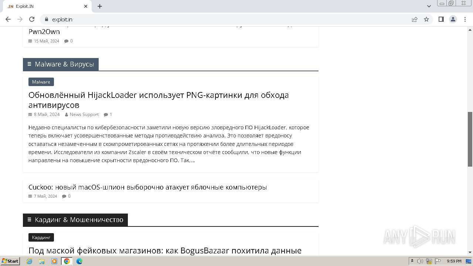Click the 9:59 PM clock
473x266 pixels.
[454, 261]
